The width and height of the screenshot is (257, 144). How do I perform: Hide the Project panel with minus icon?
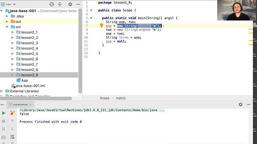[x=78, y=4]
